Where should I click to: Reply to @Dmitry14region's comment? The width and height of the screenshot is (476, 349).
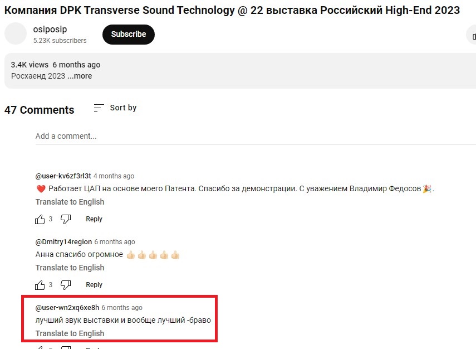[x=94, y=284]
